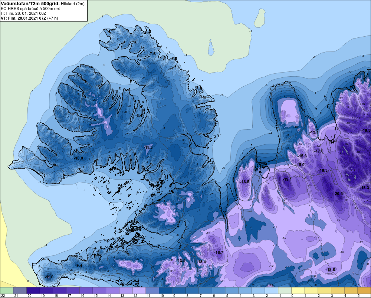Click the legend color swatch labeled -14
This screenshot has height=298, width=371.
[113, 290]
